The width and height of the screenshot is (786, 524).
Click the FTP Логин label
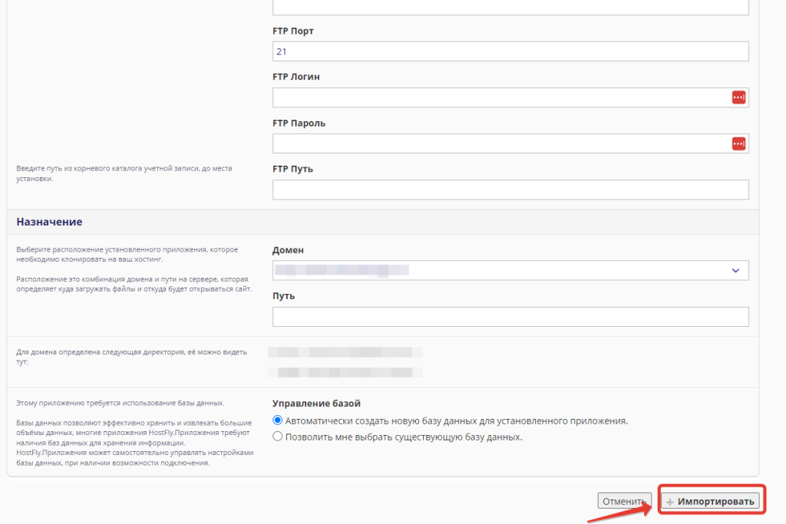pos(296,77)
